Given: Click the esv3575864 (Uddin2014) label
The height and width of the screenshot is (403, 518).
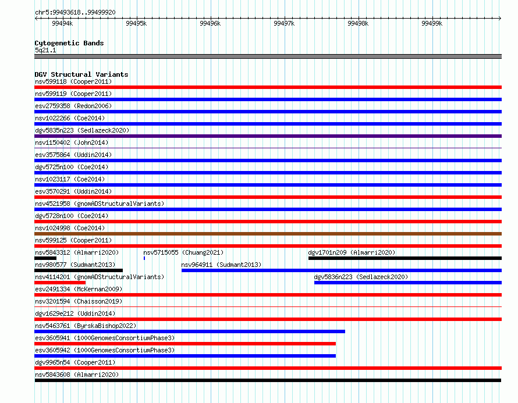Looking at the screenshot, I should (x=73, y=155).
